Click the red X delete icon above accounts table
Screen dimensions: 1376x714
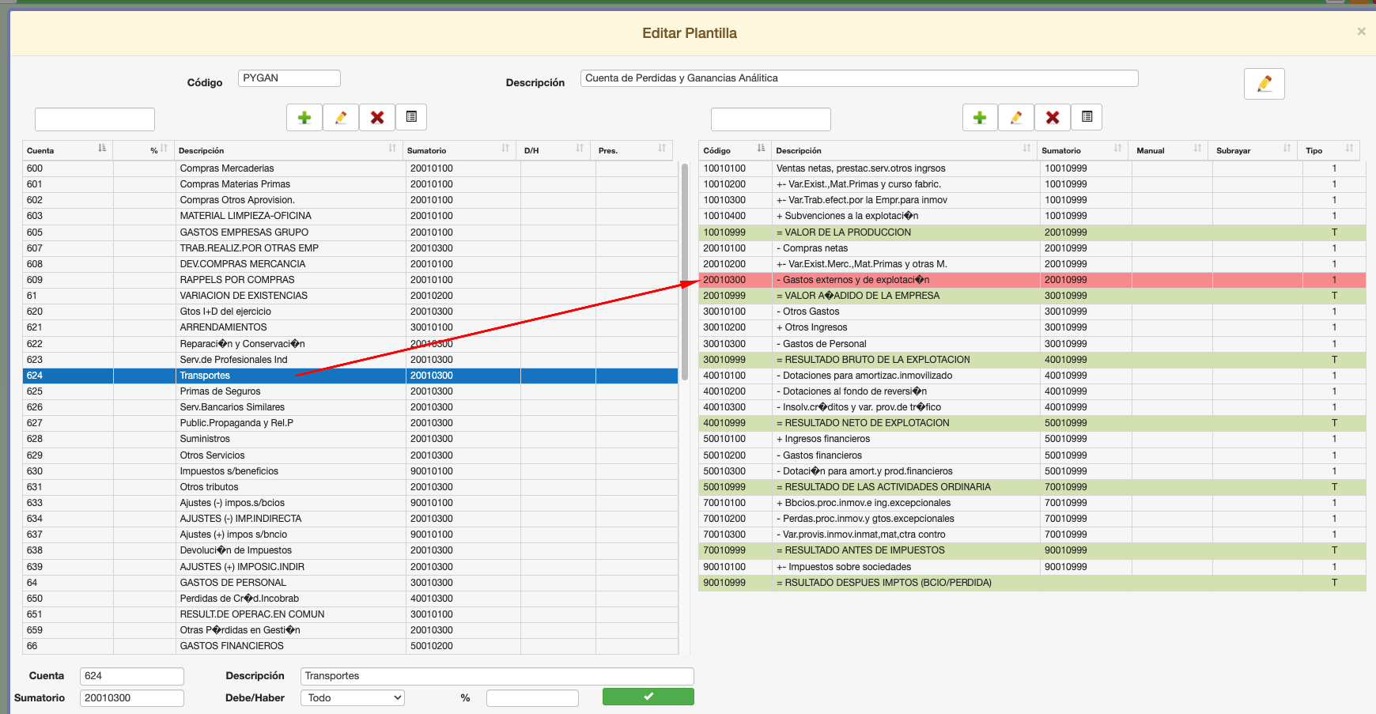tap(377, 118)
